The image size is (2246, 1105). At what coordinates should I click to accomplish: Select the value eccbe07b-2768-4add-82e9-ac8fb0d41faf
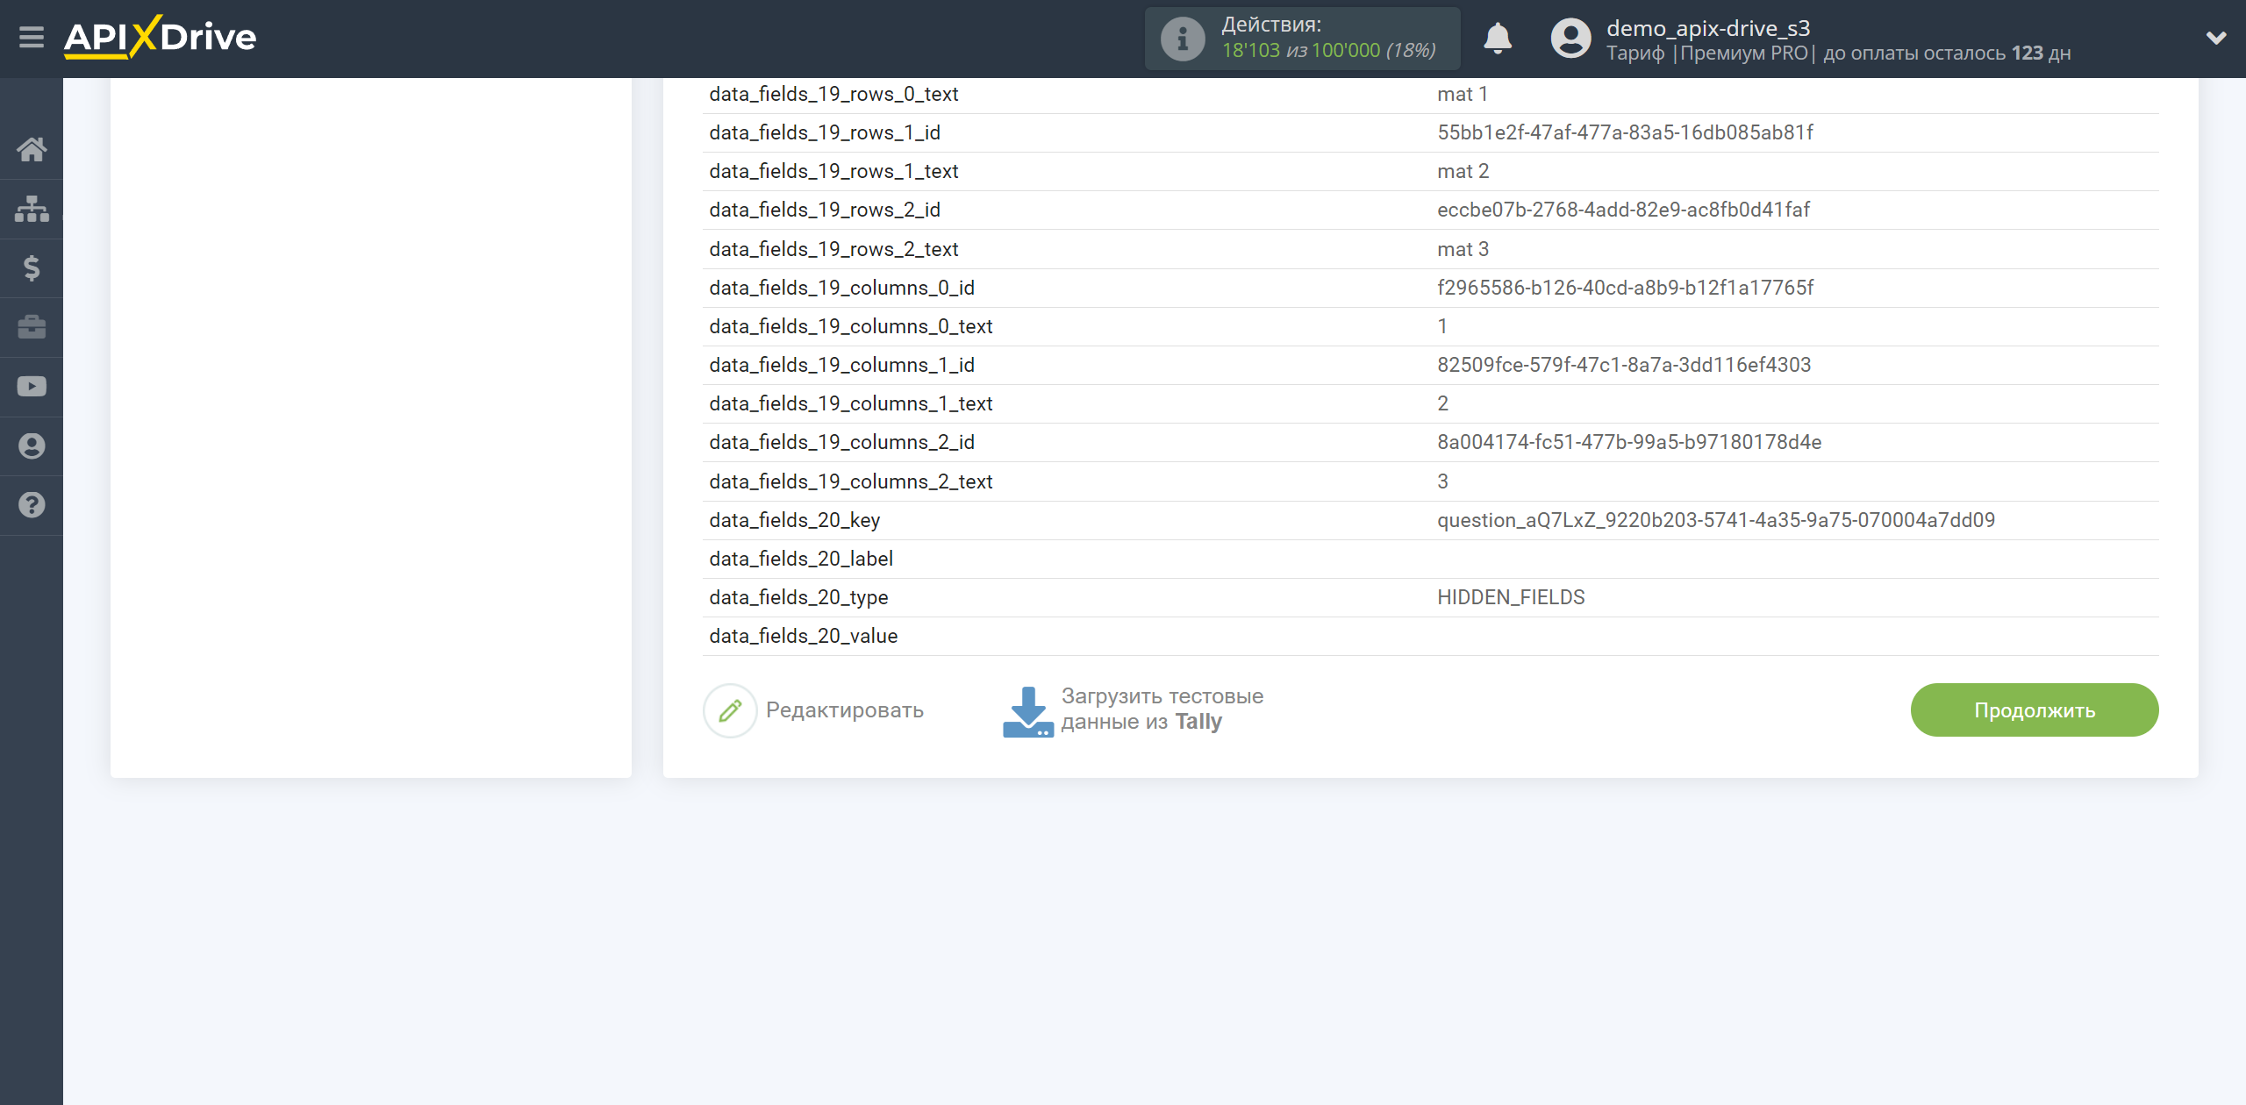(1623, 210)
